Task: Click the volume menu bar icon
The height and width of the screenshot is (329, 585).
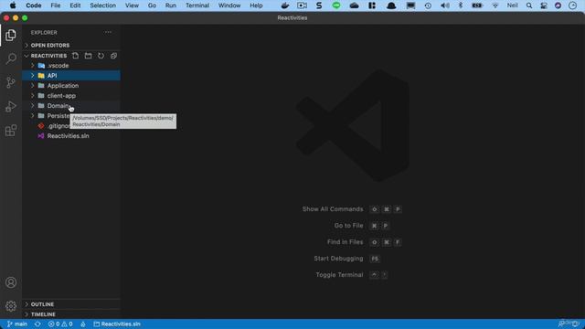Action: [445, 5]
